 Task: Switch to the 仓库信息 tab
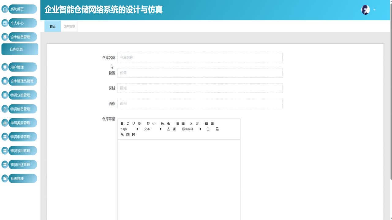[x=69, y=26]
